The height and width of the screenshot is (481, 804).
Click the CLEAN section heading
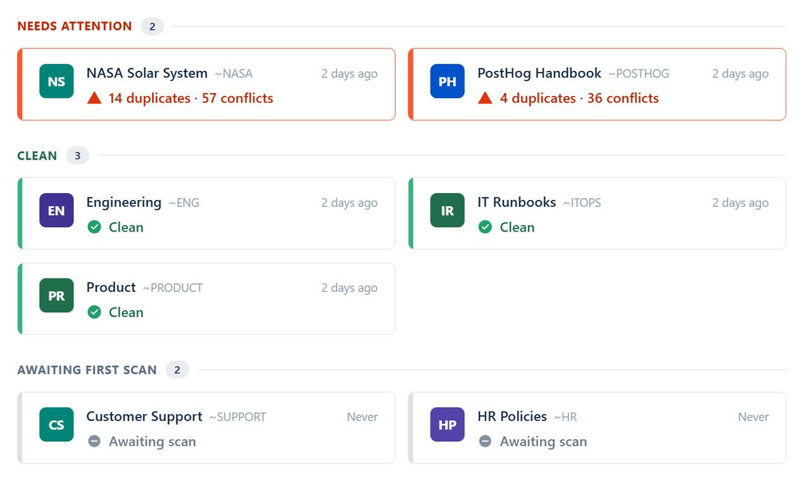click(x=37, y=156)
